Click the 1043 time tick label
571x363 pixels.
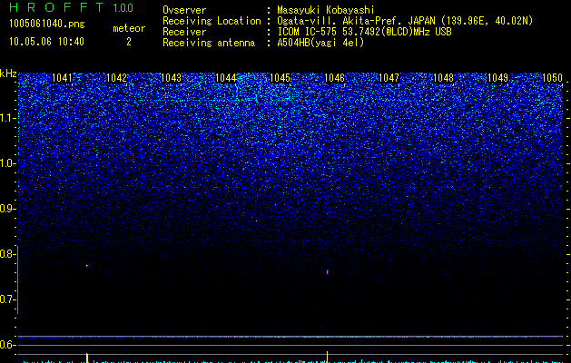click(171, 78)
